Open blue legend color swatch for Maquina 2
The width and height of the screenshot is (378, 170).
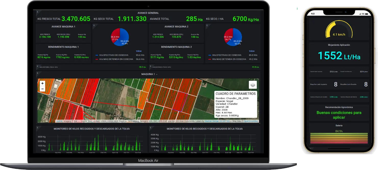210,55
